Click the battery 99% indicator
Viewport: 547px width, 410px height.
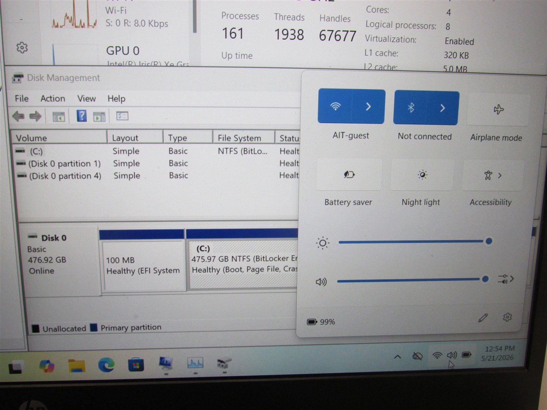pyautogui.click(x=321, y=322)
